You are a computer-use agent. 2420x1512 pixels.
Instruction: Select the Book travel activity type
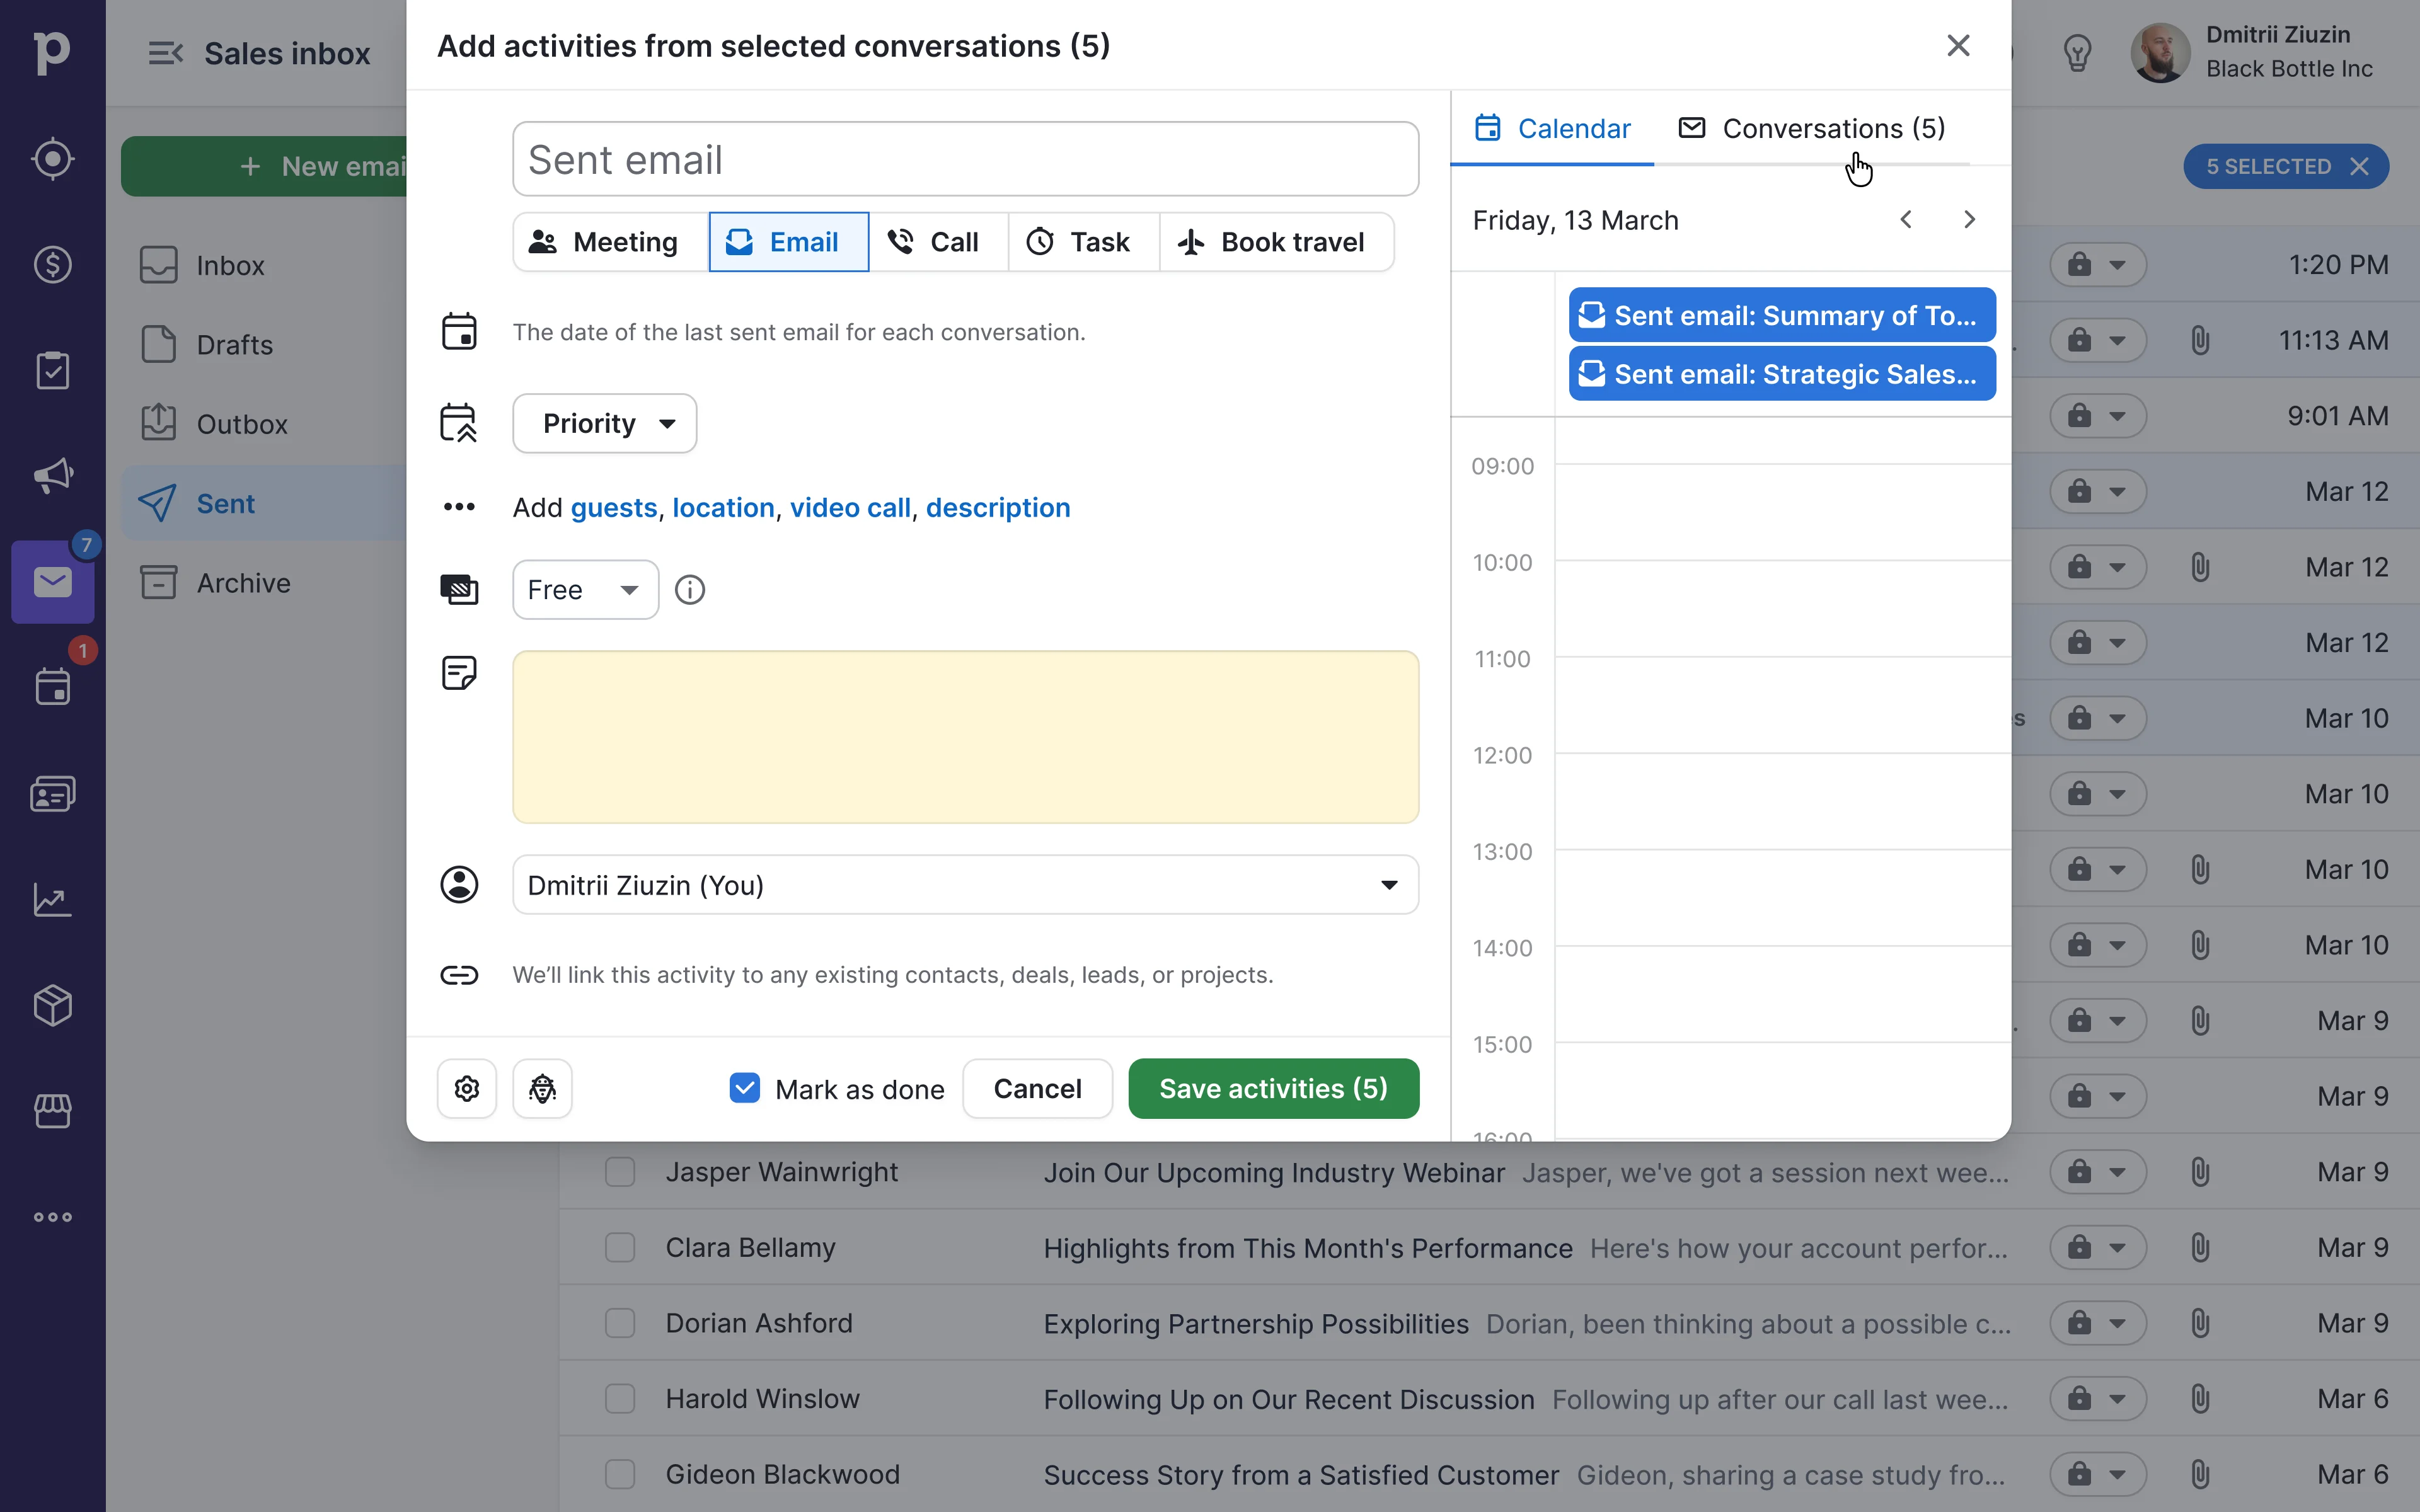1276,242
